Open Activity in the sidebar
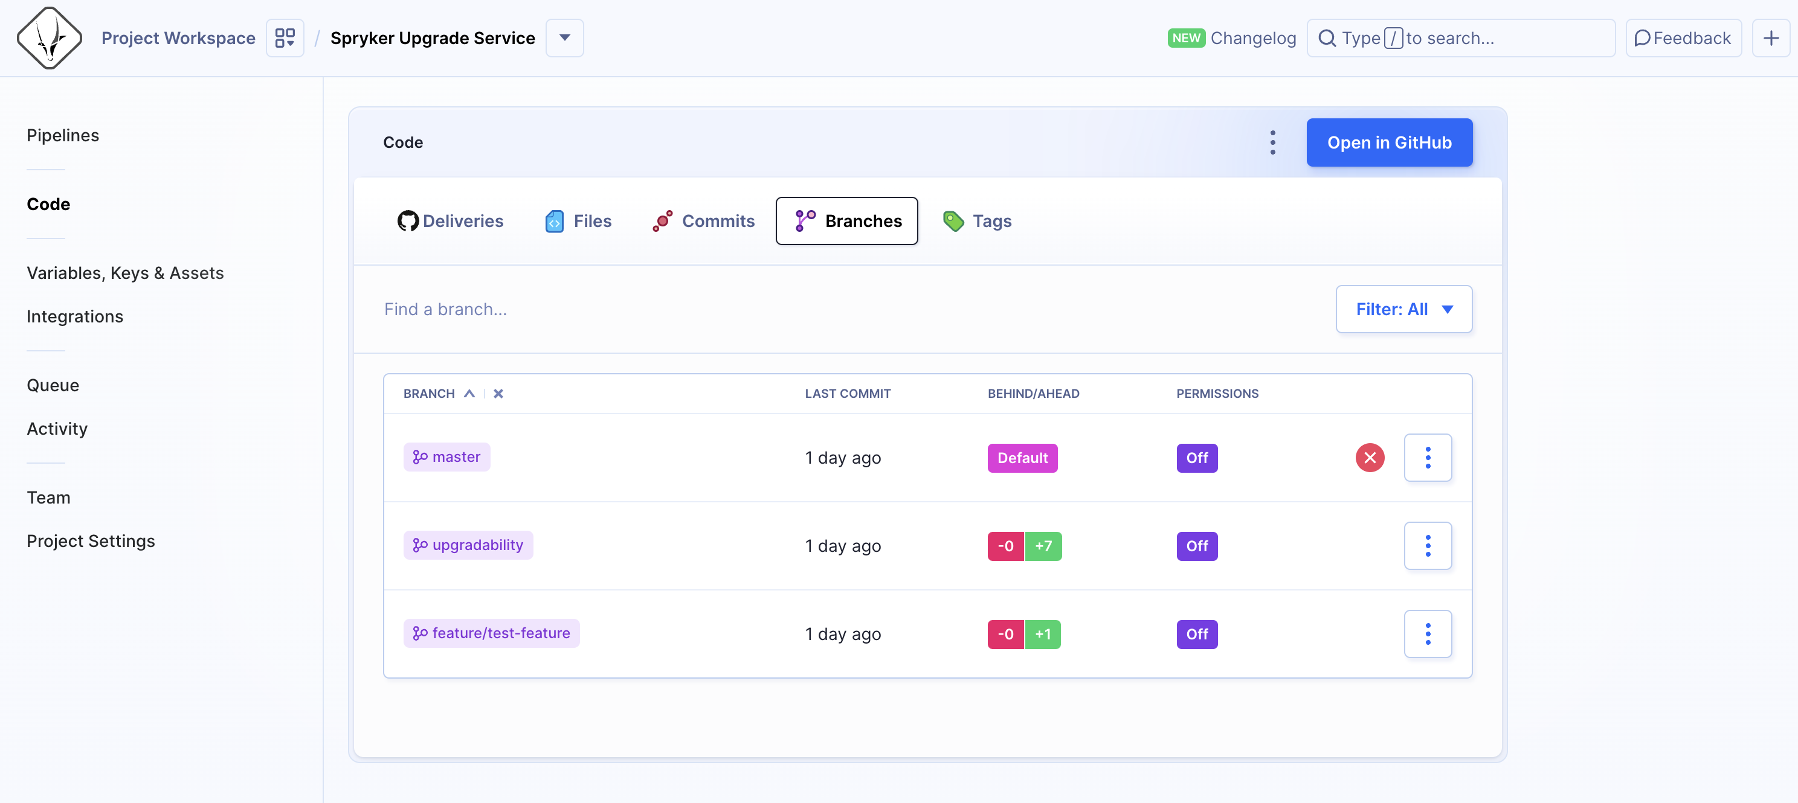The height and width of the screenshot is (803, 1798). [57, 429]
